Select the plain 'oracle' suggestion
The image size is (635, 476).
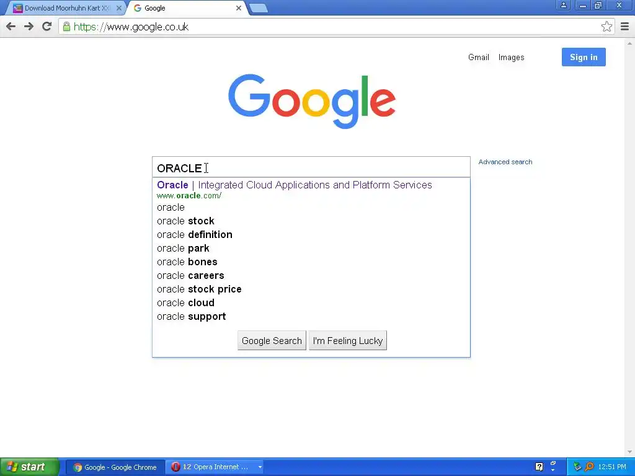[x=311, y=207]
